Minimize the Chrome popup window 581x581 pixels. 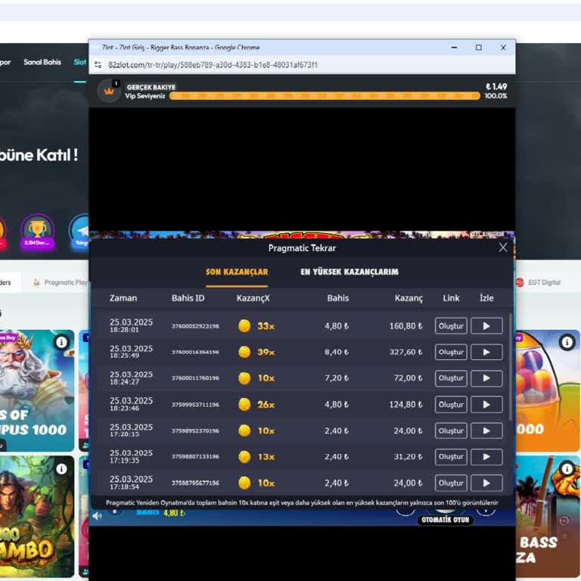click(x=454, y=48)
